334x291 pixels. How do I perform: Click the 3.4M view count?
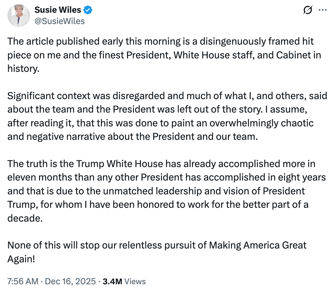coord(113,281)
